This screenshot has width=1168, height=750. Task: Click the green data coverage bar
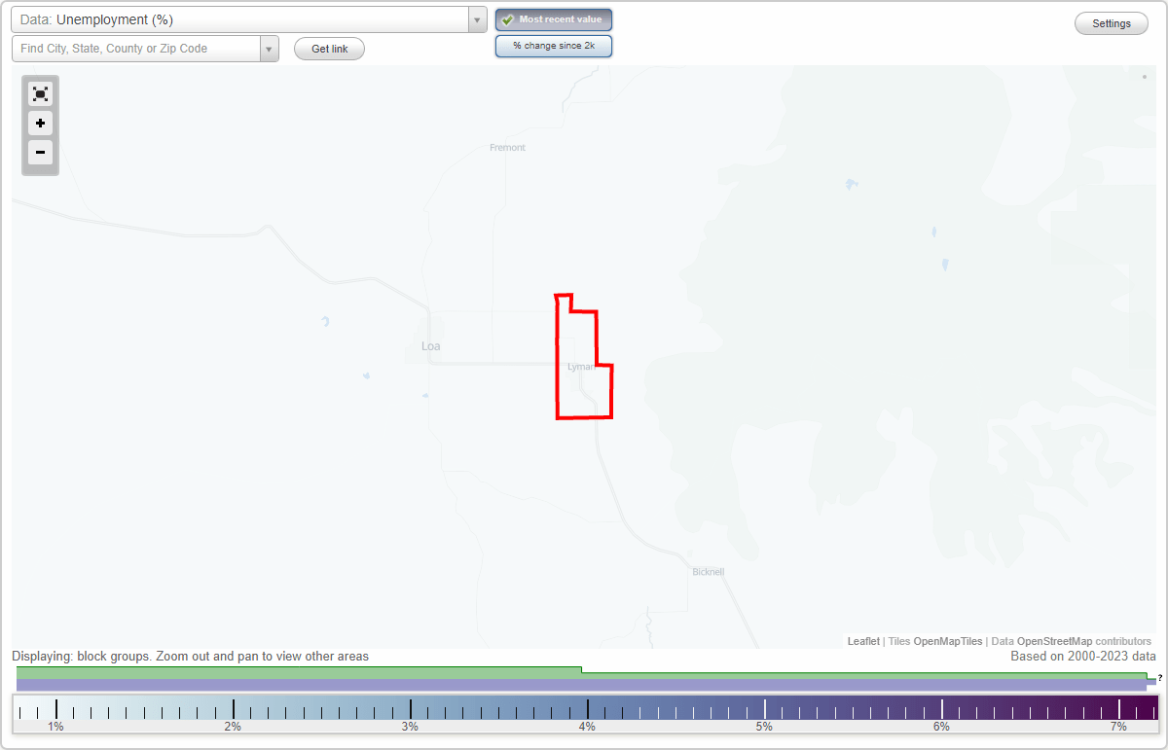pos(292,670)
